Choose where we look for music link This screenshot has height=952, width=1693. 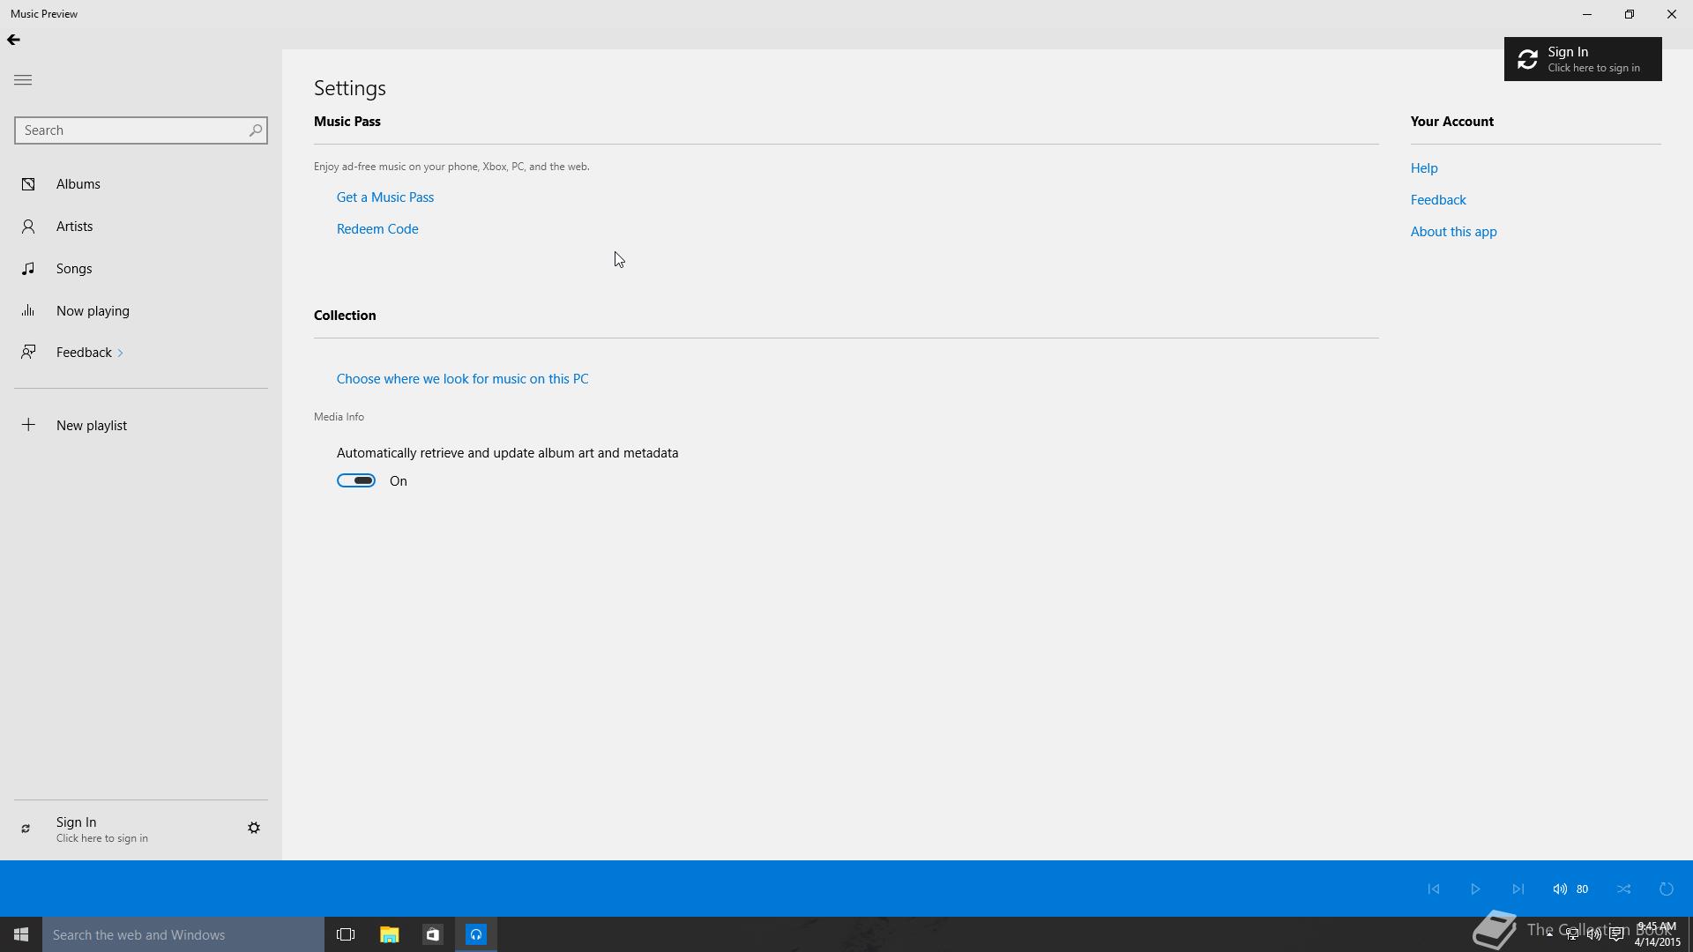[x=462, y=379]
